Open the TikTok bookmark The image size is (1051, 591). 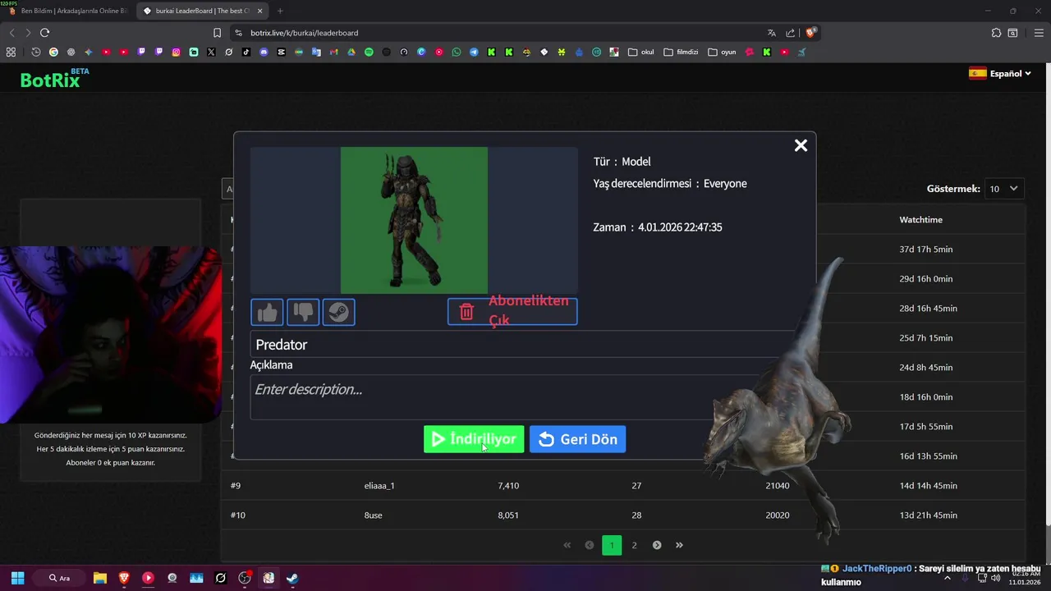click(x=246, y=52)
